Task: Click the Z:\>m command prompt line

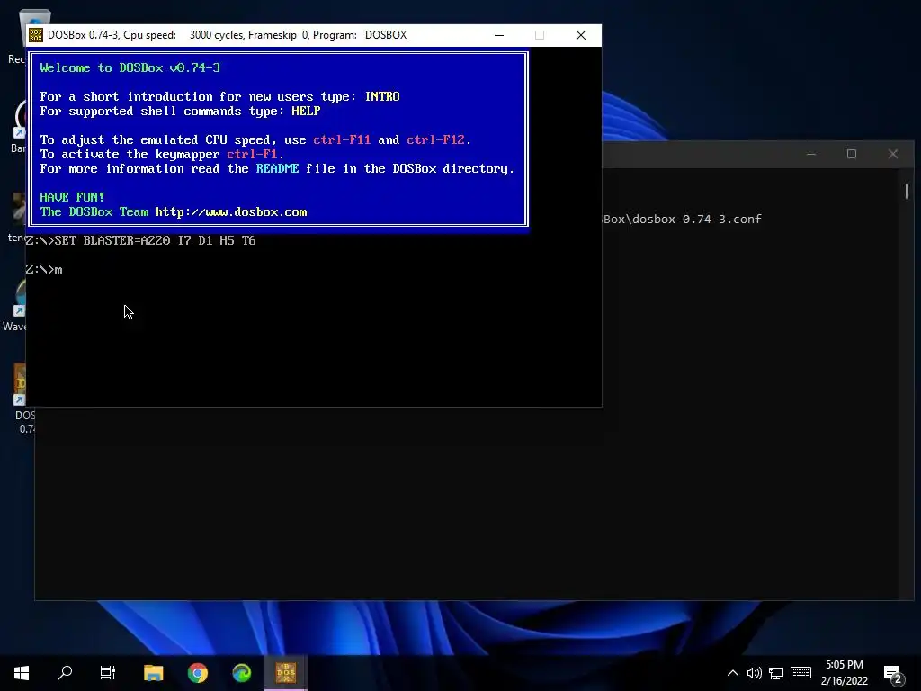Action: click(44, 270)
